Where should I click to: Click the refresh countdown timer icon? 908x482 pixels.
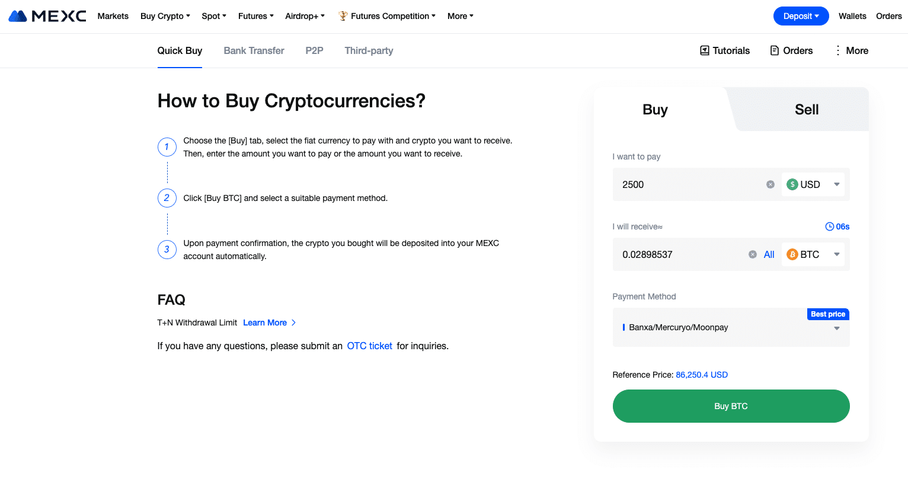830,226
